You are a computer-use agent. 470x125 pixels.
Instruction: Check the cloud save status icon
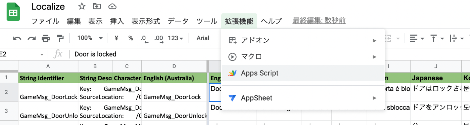113,6
